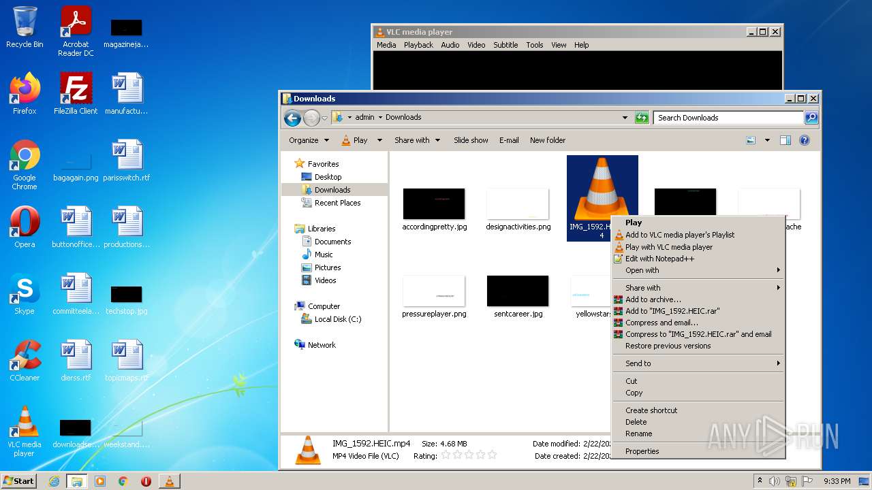Choose Add to archive... entry
This screenshot has height=490, width=872.
698,299
